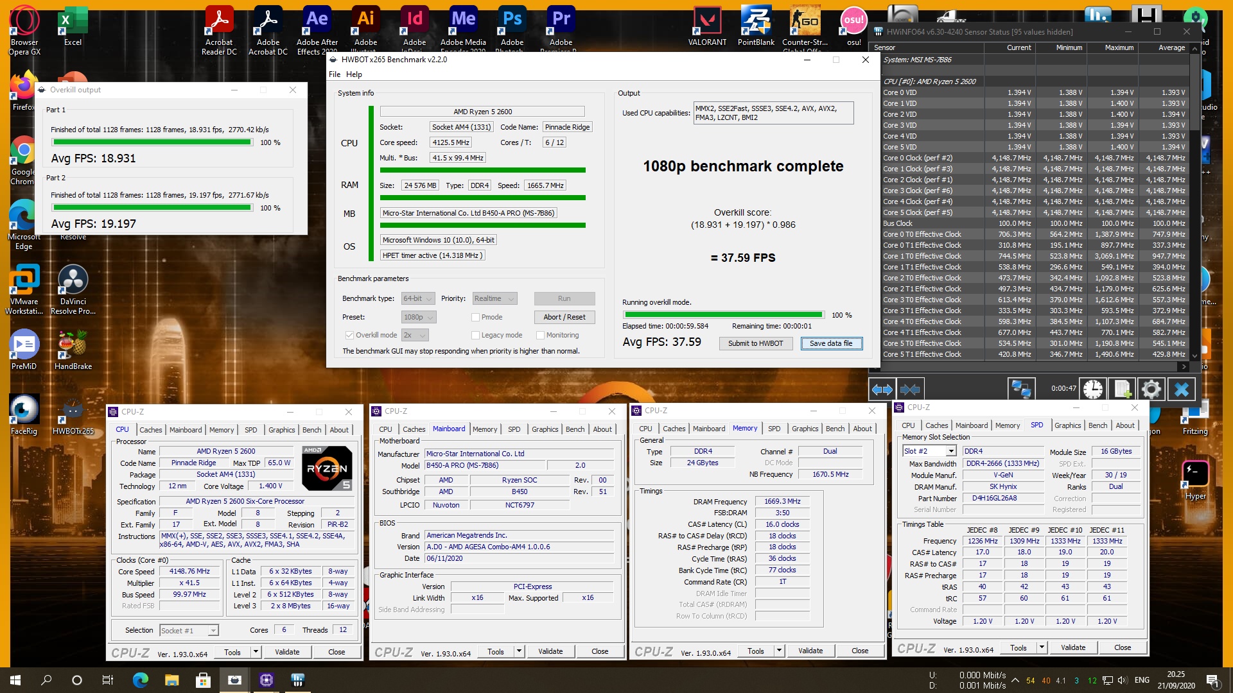Open the Benchmark type 64-bit dropdown

pos(418,298)
